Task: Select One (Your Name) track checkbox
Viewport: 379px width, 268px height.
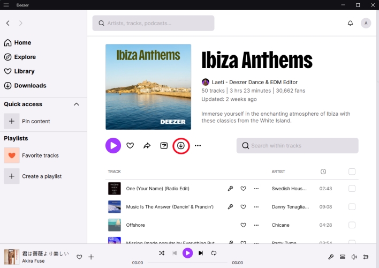Action: [352, 188]
